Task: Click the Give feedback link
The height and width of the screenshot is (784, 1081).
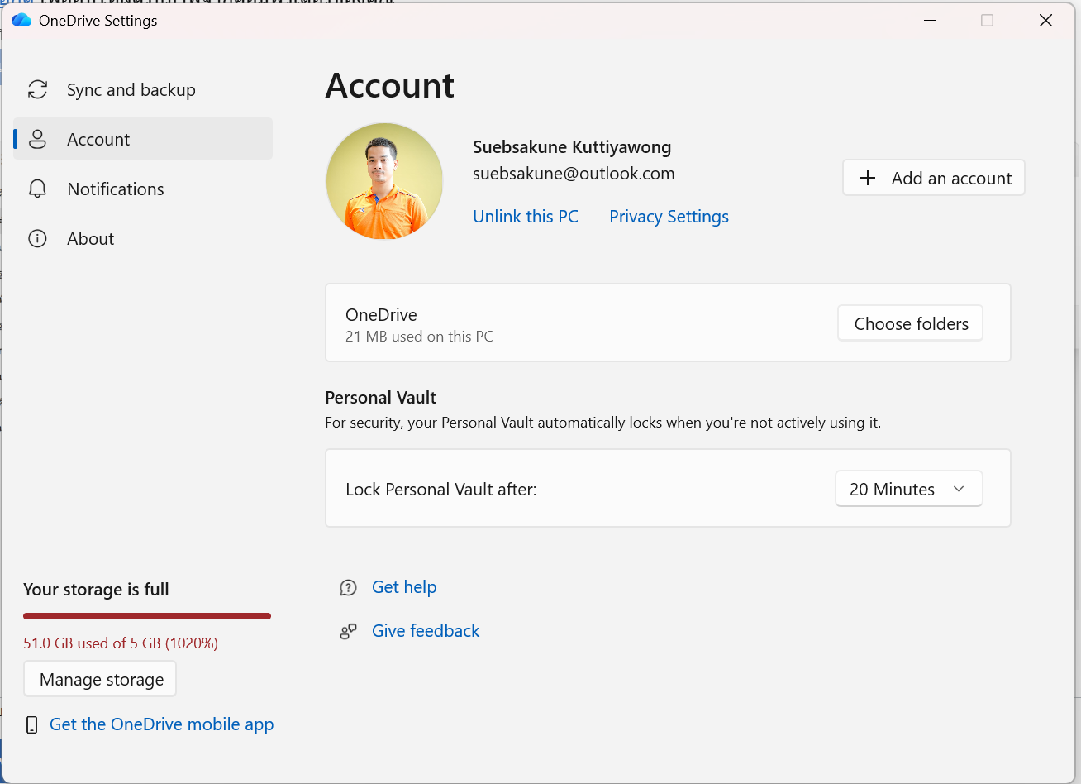Action: (x=426, y=631)
